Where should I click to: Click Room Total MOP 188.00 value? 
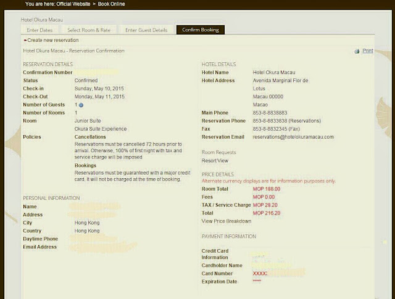pos(267,189)
